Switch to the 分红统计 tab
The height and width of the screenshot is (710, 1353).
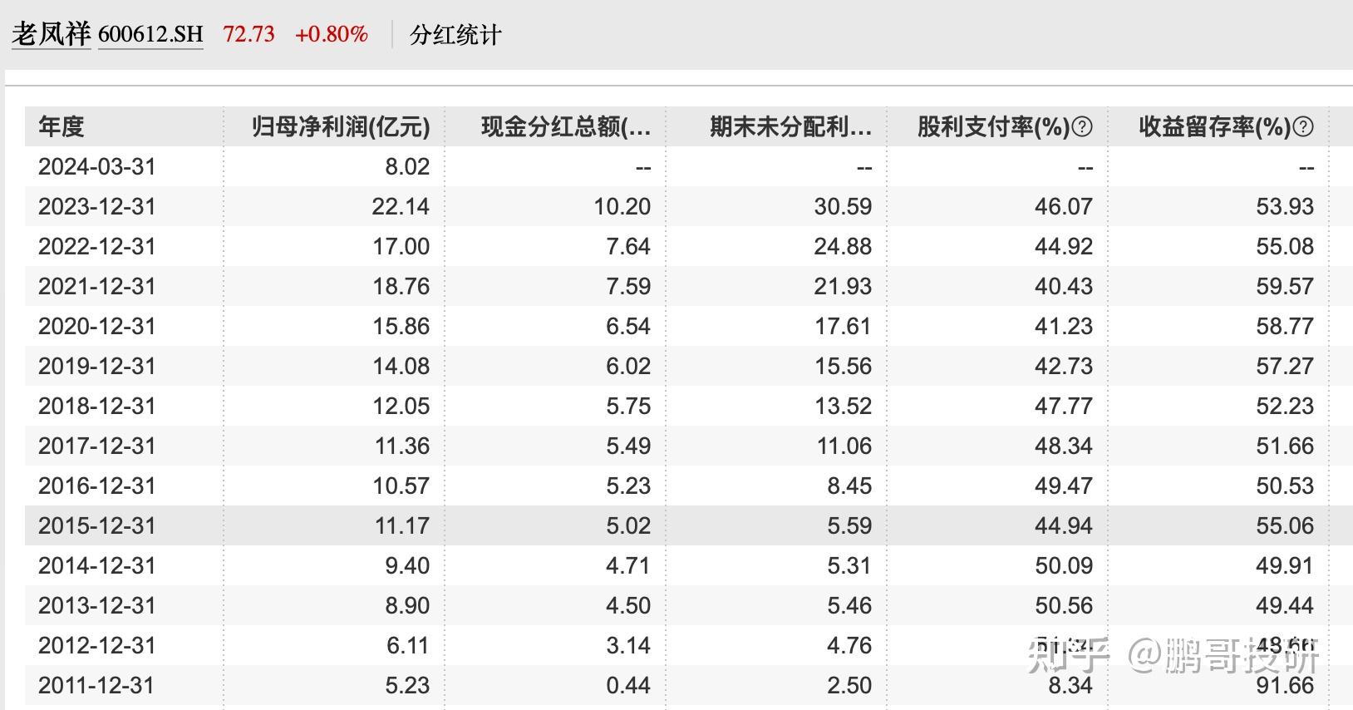[453, 37]
